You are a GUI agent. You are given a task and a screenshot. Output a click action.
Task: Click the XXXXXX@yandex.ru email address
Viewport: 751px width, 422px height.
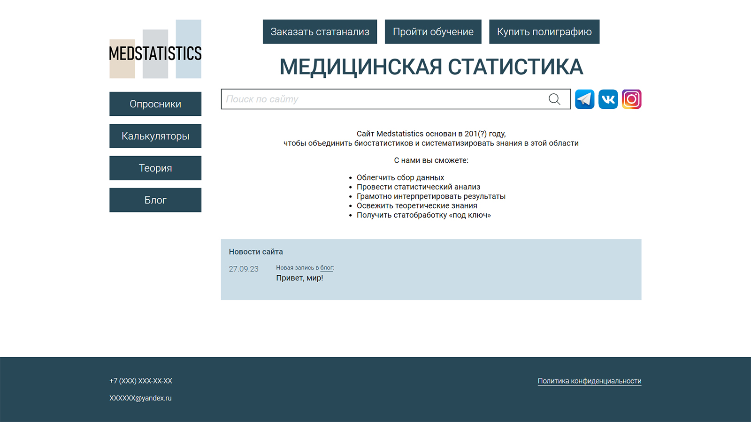(x=140, y=398)
